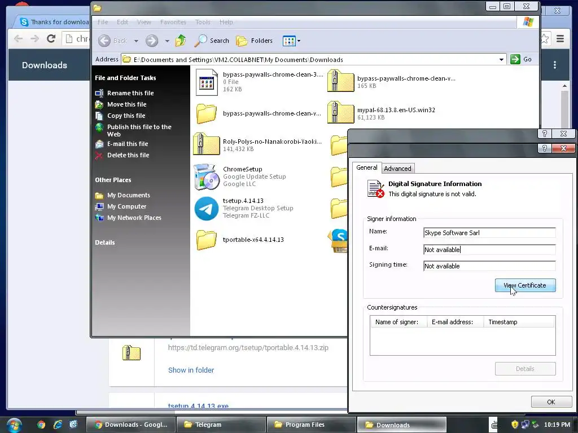
Task: Open My Documents in Other Places
Action: click(x=129, y=195)
